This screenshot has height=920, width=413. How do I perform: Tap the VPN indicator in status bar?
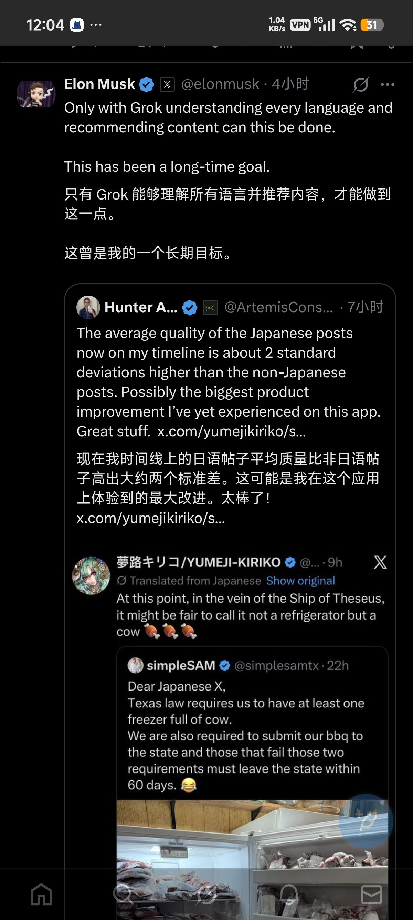click(x=300, y=25)
